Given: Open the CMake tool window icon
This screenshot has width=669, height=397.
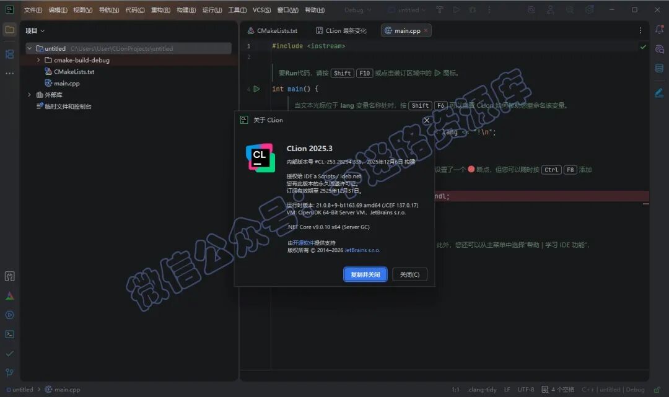Looking at the screenshot, I should pyautogui.click(x=9, y=296).
